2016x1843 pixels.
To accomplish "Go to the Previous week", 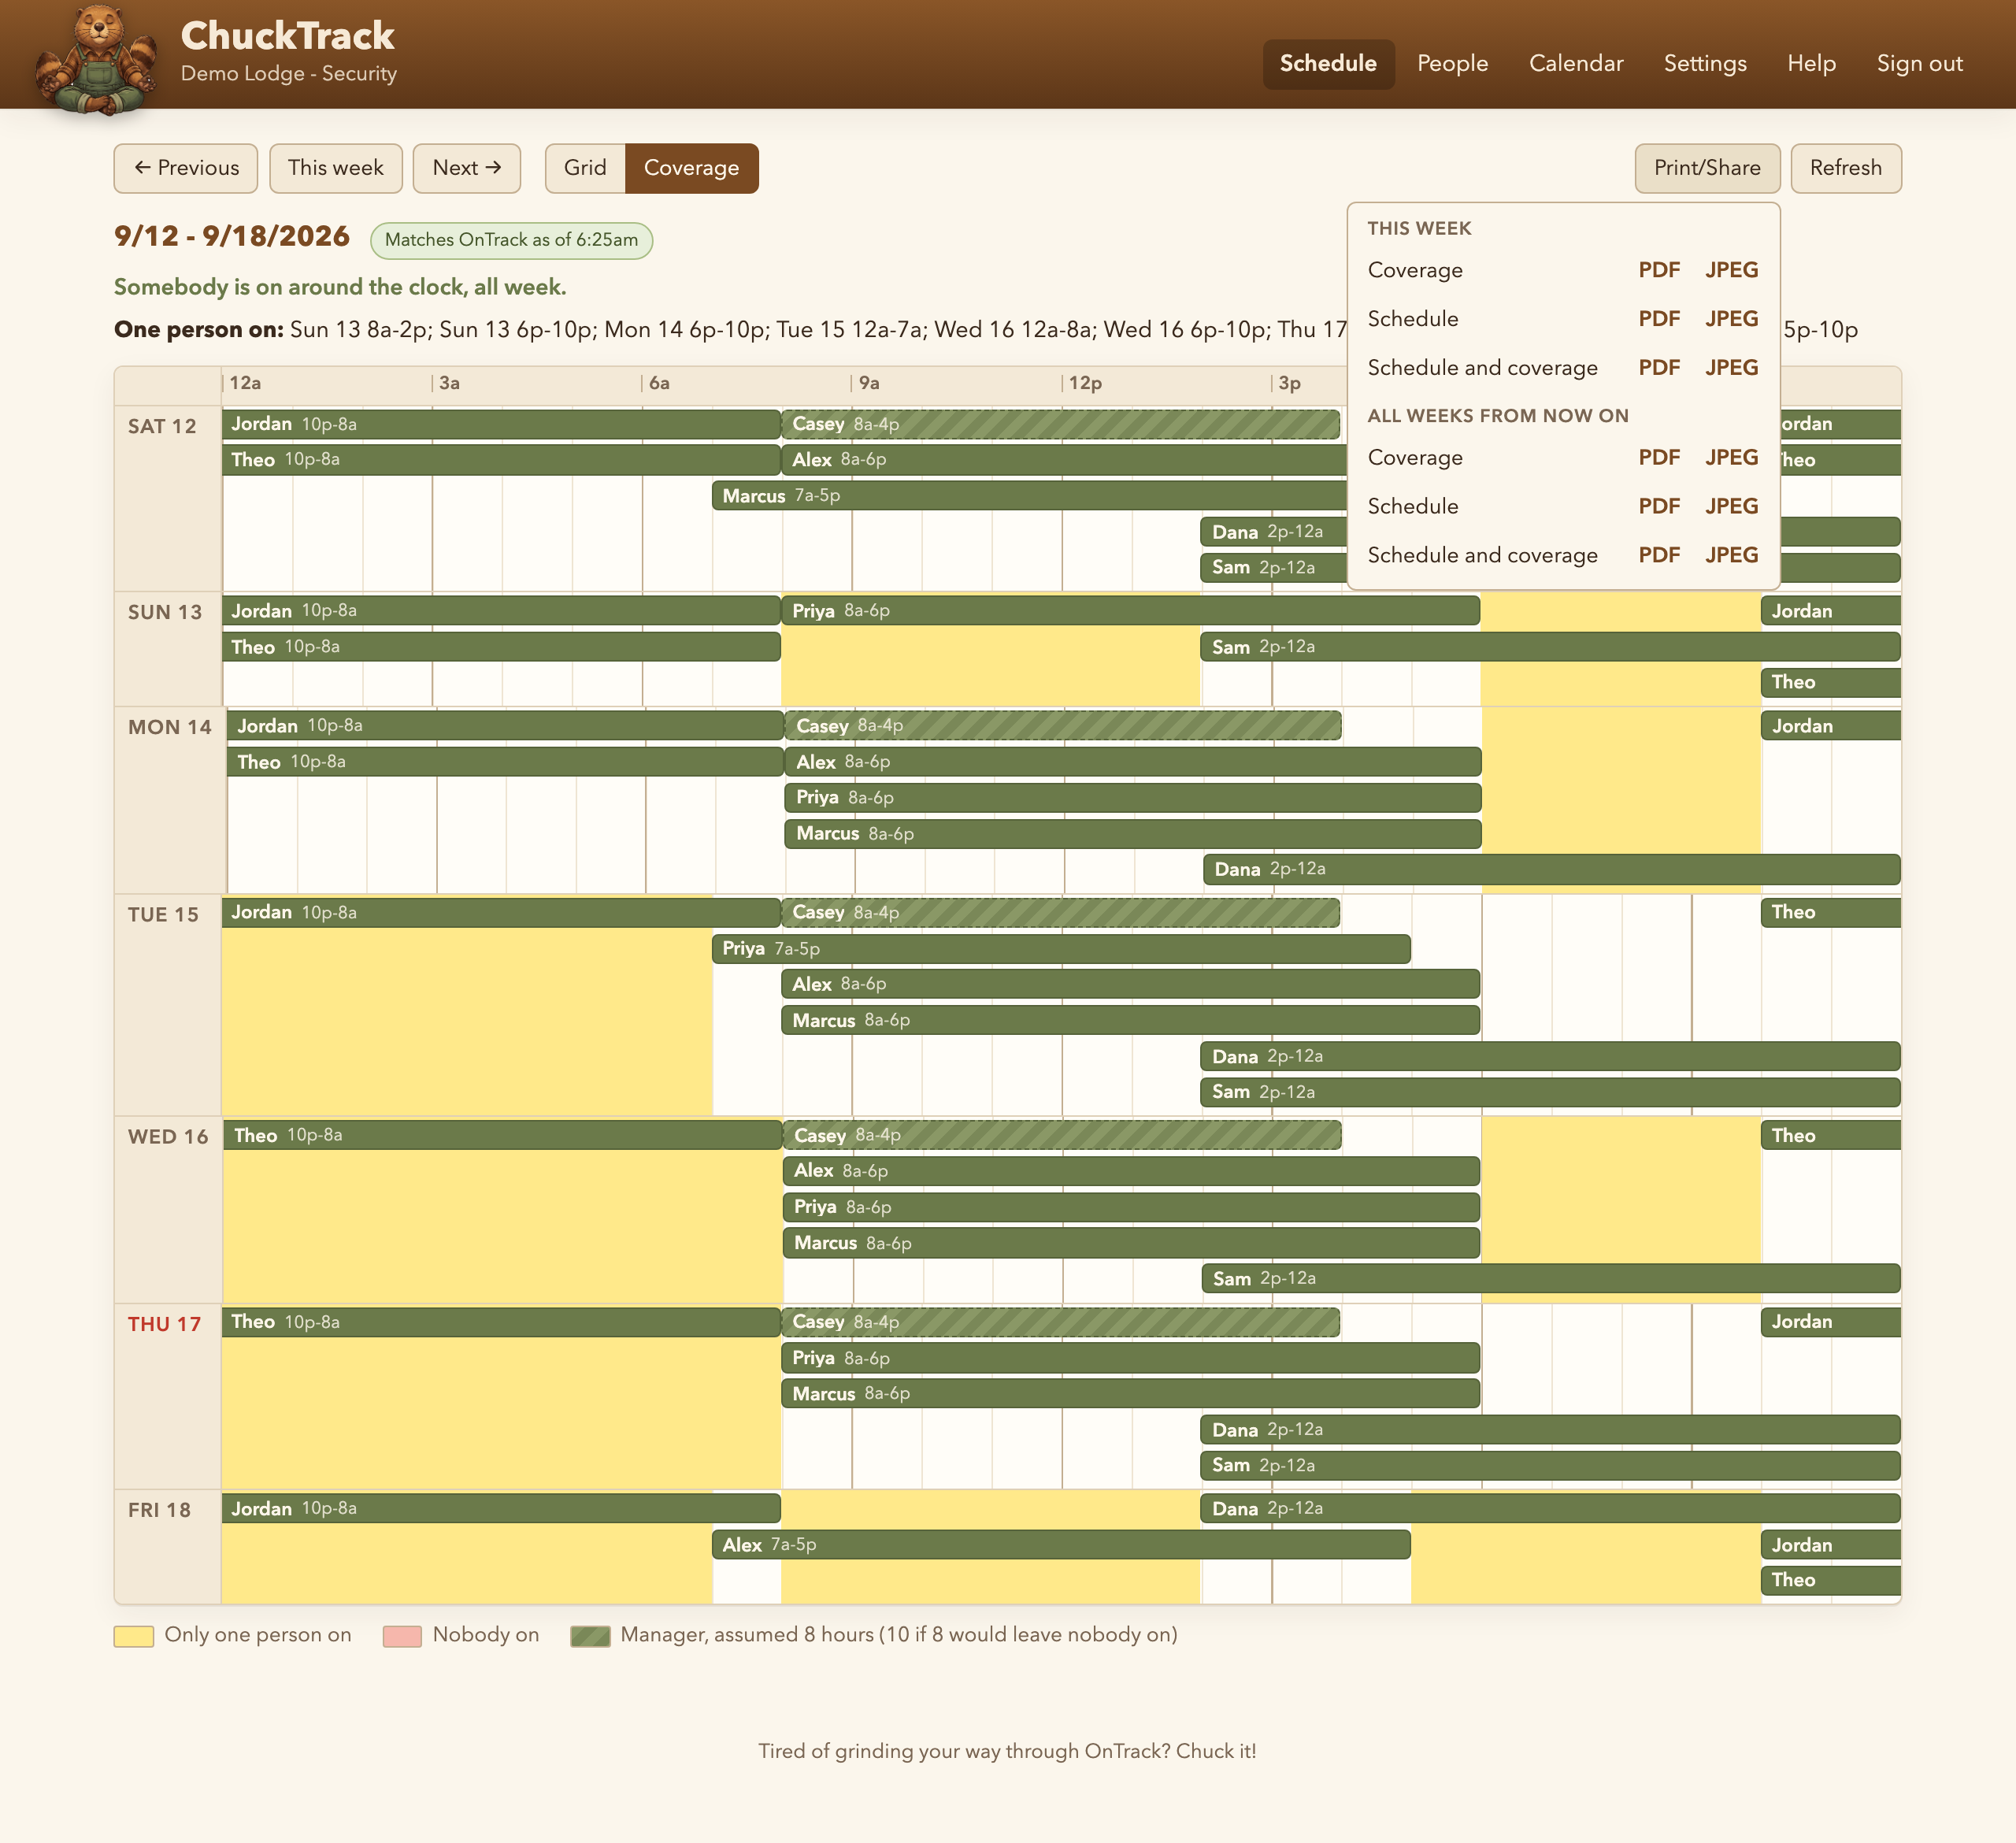I will click(186, 168).
